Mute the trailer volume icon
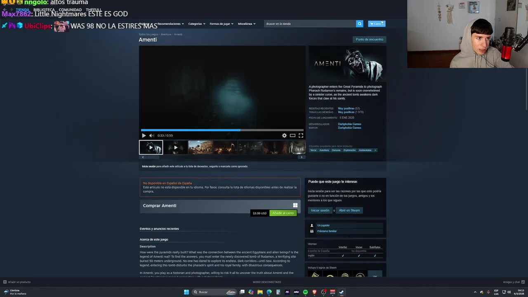 [x=151, y=135]
